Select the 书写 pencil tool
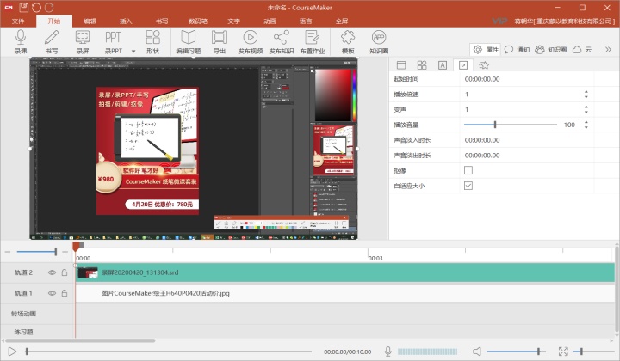620x361 pixels. click(52, 37)
